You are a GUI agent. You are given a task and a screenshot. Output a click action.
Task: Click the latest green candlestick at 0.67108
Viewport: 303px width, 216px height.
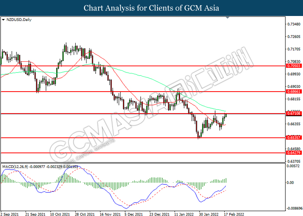click(226, 115)
